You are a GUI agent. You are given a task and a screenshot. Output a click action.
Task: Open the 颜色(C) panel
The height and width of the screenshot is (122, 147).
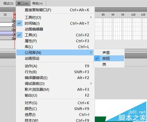tap(55, 109)
